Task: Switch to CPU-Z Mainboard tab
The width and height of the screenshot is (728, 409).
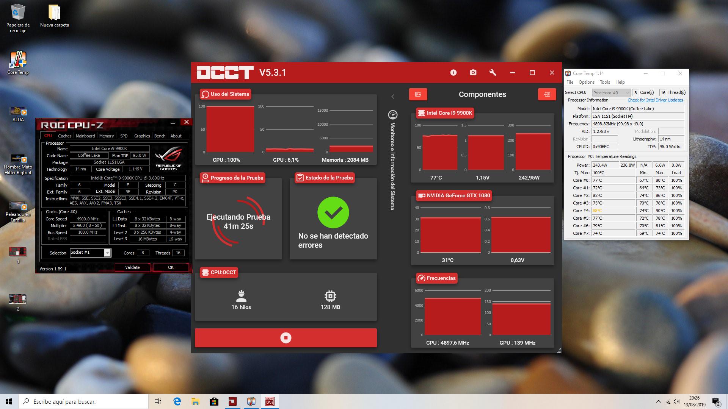Action: pyautogui.click(x=85, y=136)
